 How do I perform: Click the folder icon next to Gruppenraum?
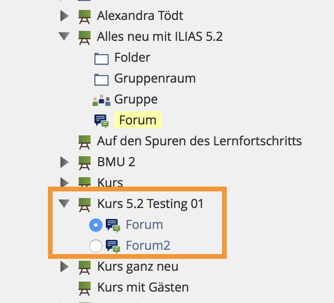102,79
